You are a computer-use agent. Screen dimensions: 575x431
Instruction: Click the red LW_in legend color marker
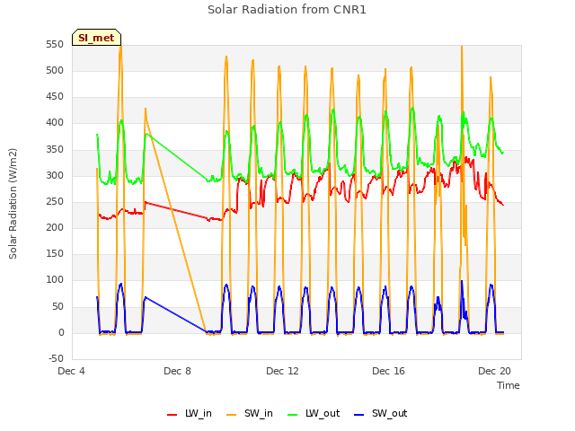[172, 415]
